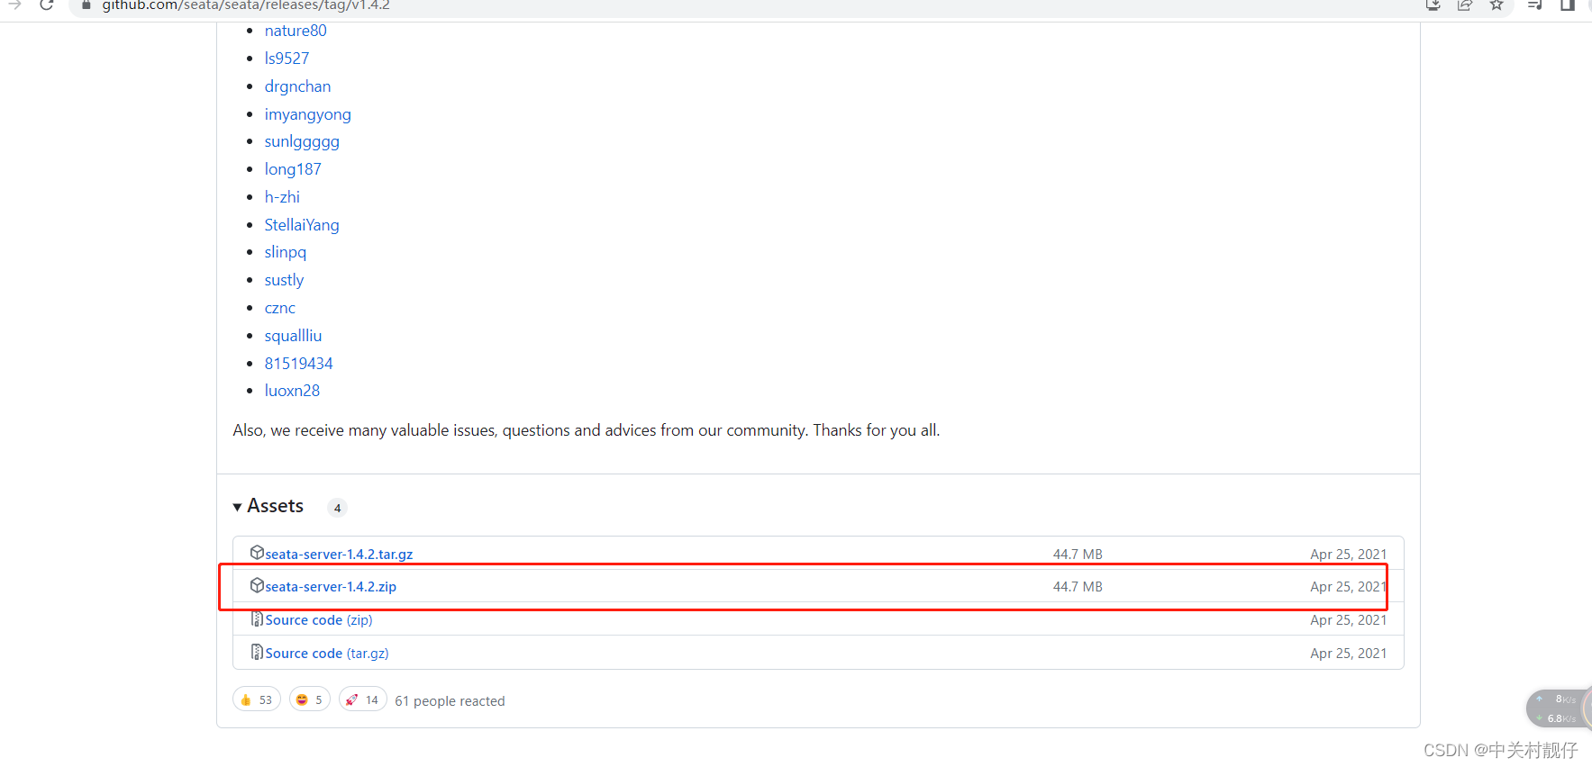Open contributor imyangyong profile
This screenshot has width=1592, height=767.
point(307,114)
